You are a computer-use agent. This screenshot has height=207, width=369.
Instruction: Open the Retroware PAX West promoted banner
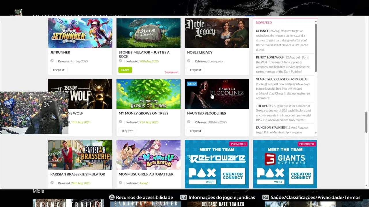[217, 164]
